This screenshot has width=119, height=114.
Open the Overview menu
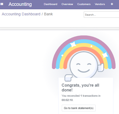67,4
